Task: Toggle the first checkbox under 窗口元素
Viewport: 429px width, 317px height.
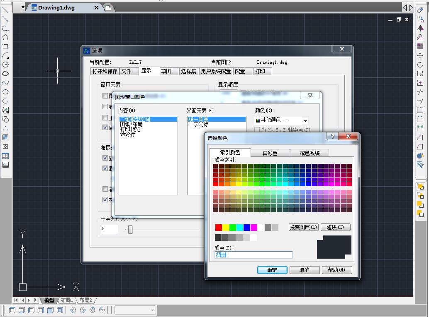Action: tap(105, 96)
